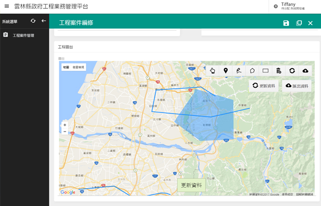
Task: Zoom in the map with plus
Action: pyautogui.click(x=65, y=125)
